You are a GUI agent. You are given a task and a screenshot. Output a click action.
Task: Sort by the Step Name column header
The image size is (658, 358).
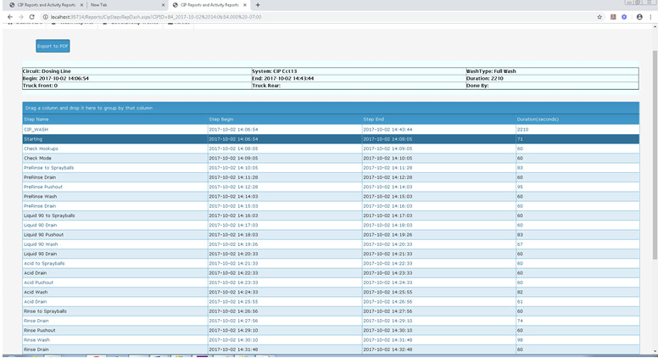coord(36,119)
